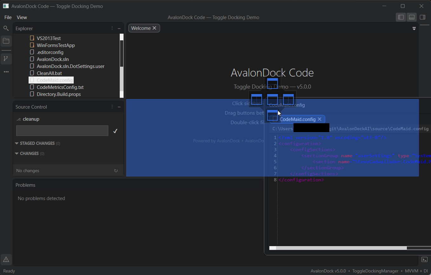This screenshot has height=275, width=431.
Task: Open the Search sidebar icon
Action: [6, 28]
